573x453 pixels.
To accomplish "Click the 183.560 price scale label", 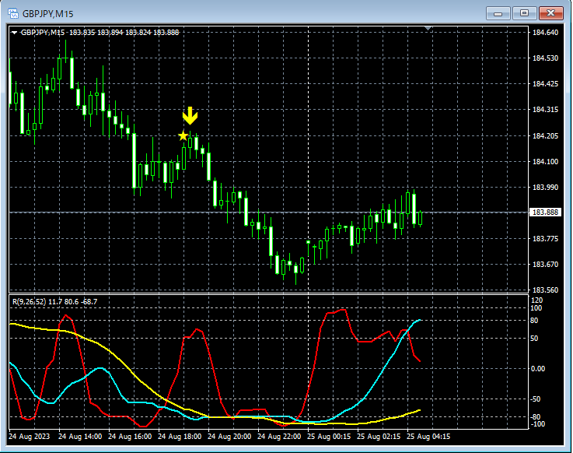I will tap(545, 290).
